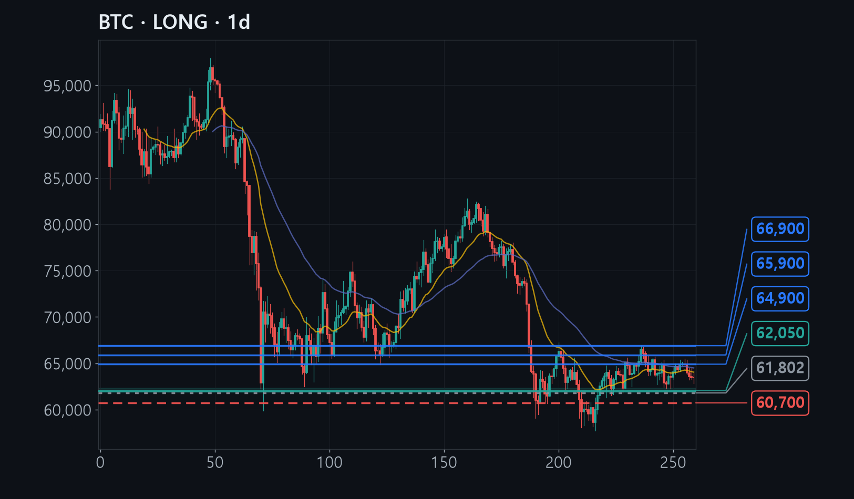Click the 250 x-axis tick label

pos(673,462)
